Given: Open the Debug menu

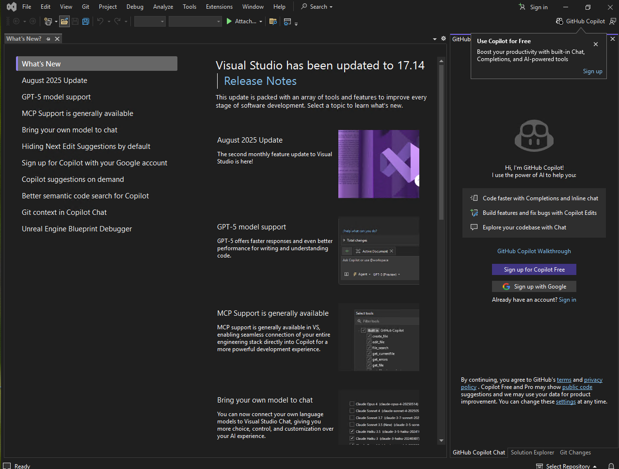Looking at the screenshot, I should [x=135, y=7].
